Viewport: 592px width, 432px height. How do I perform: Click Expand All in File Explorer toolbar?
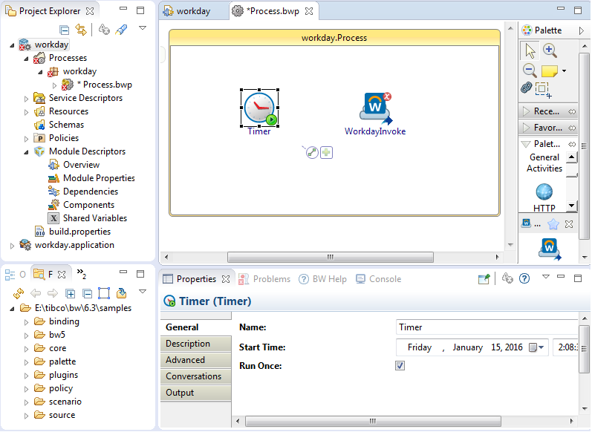pos(71,293)
